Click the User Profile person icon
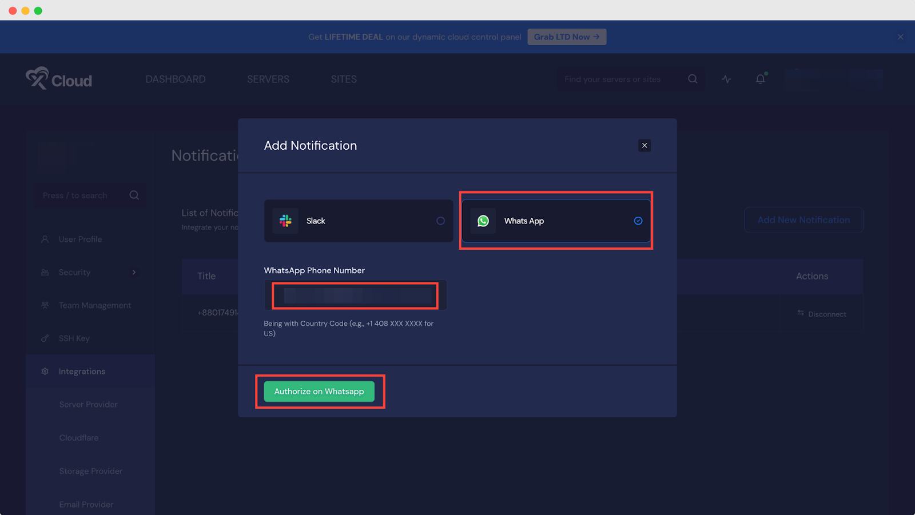 (x=45, y=239)
